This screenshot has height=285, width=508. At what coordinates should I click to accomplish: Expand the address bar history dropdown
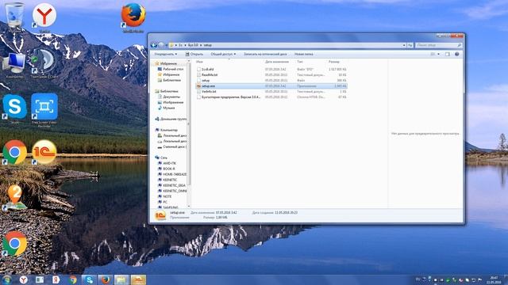click(404, 45)
